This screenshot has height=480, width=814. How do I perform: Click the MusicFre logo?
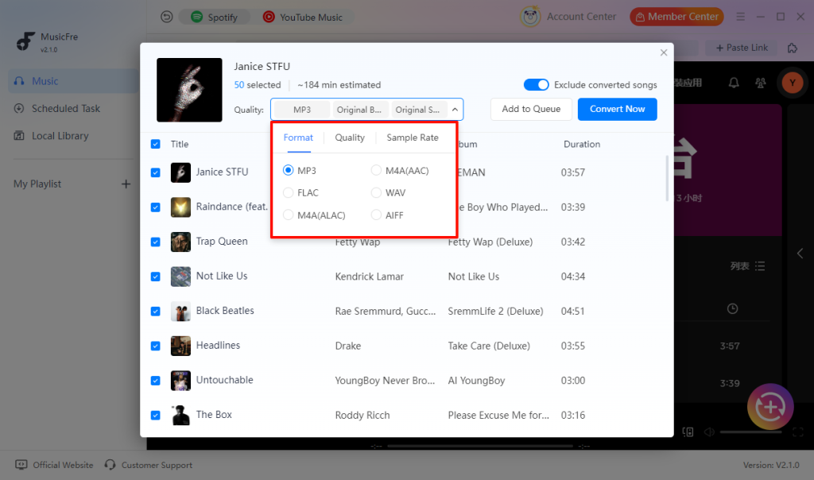[25, 41]
